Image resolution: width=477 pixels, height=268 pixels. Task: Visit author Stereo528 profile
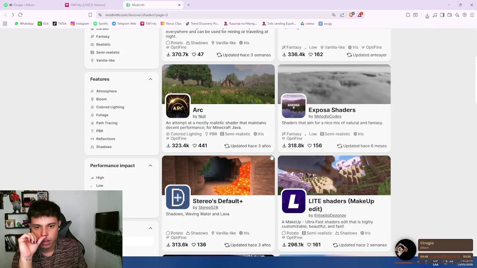(x=208, y=208)
